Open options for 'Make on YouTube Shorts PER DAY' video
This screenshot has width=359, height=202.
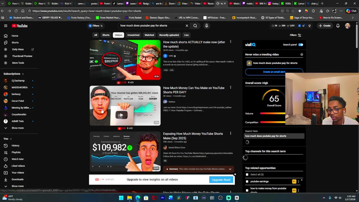[x=231, y=88]
